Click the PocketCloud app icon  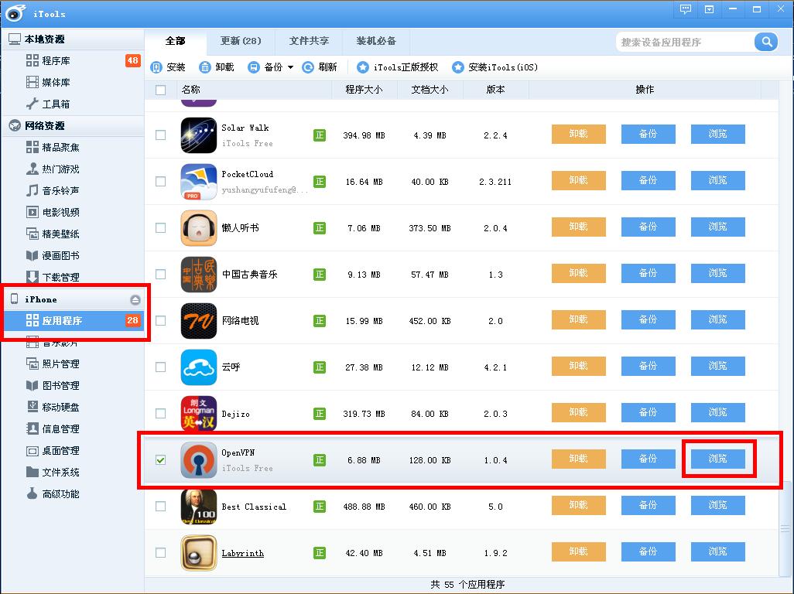point(199,182)
